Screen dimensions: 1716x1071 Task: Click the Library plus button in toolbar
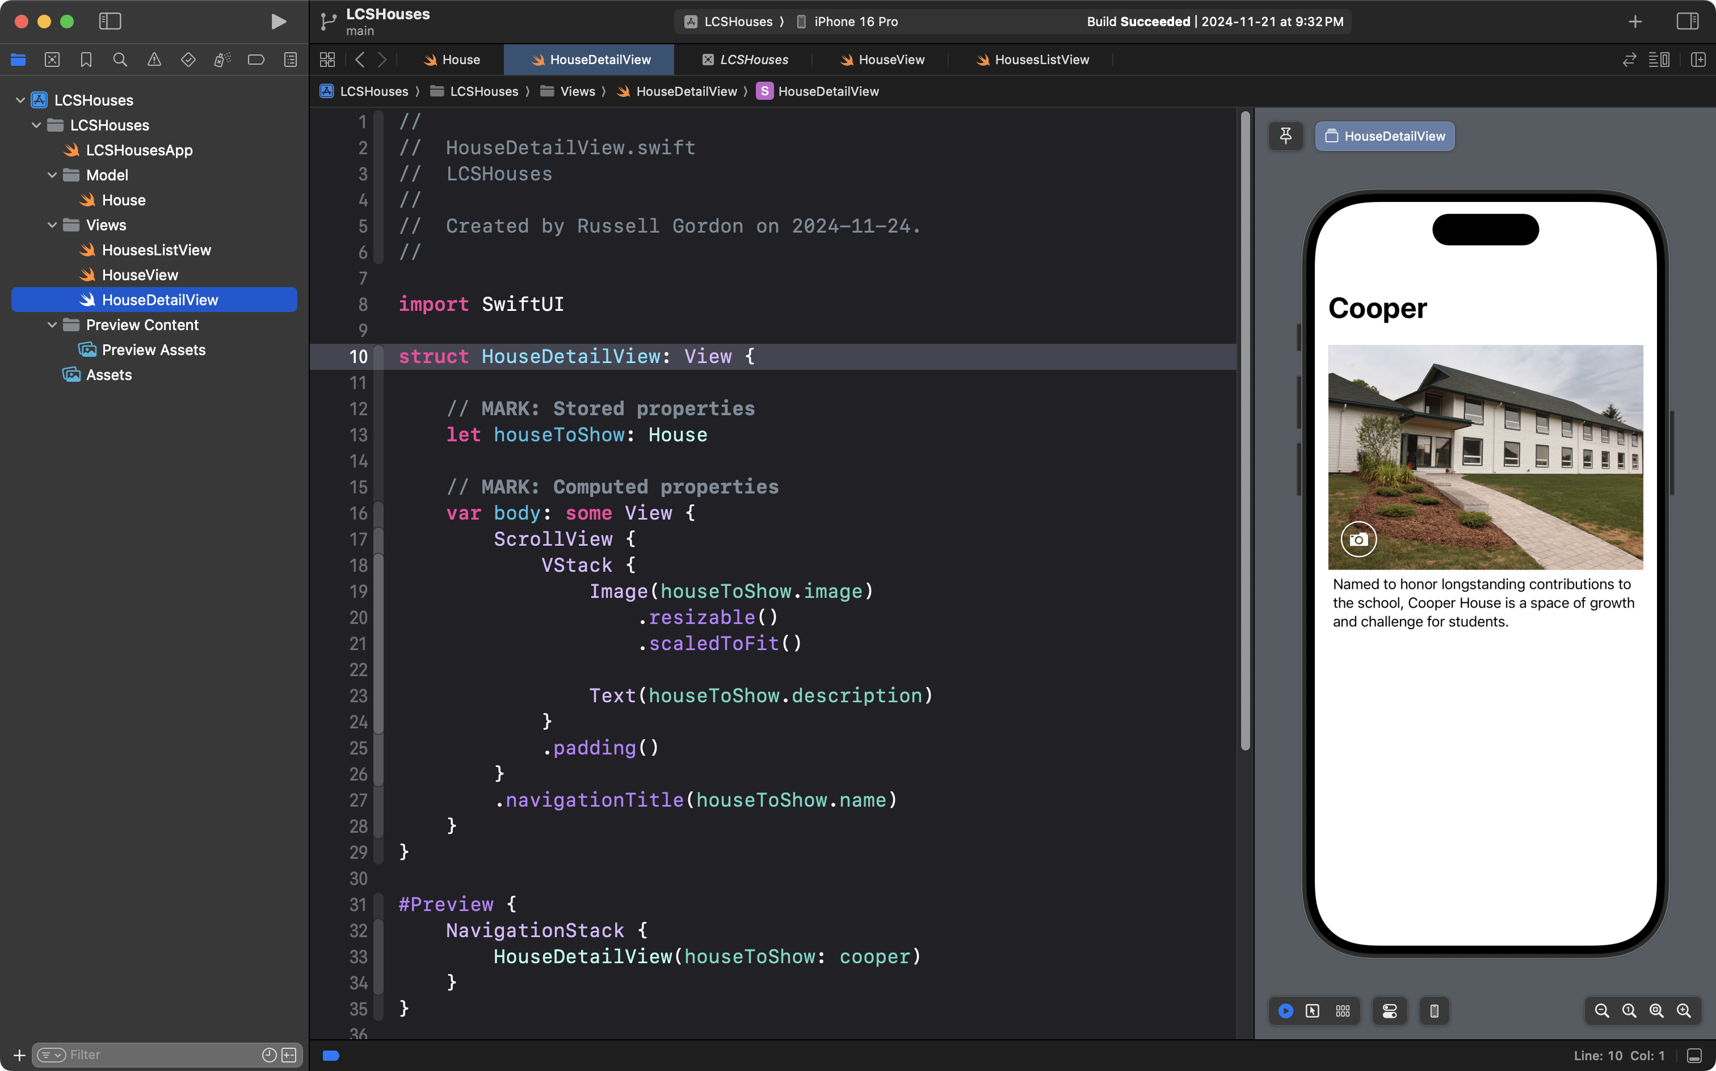pos(1634,21)
